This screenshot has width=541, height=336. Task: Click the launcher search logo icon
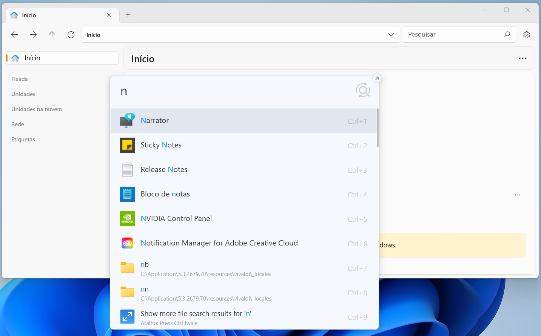coord(363,90)
